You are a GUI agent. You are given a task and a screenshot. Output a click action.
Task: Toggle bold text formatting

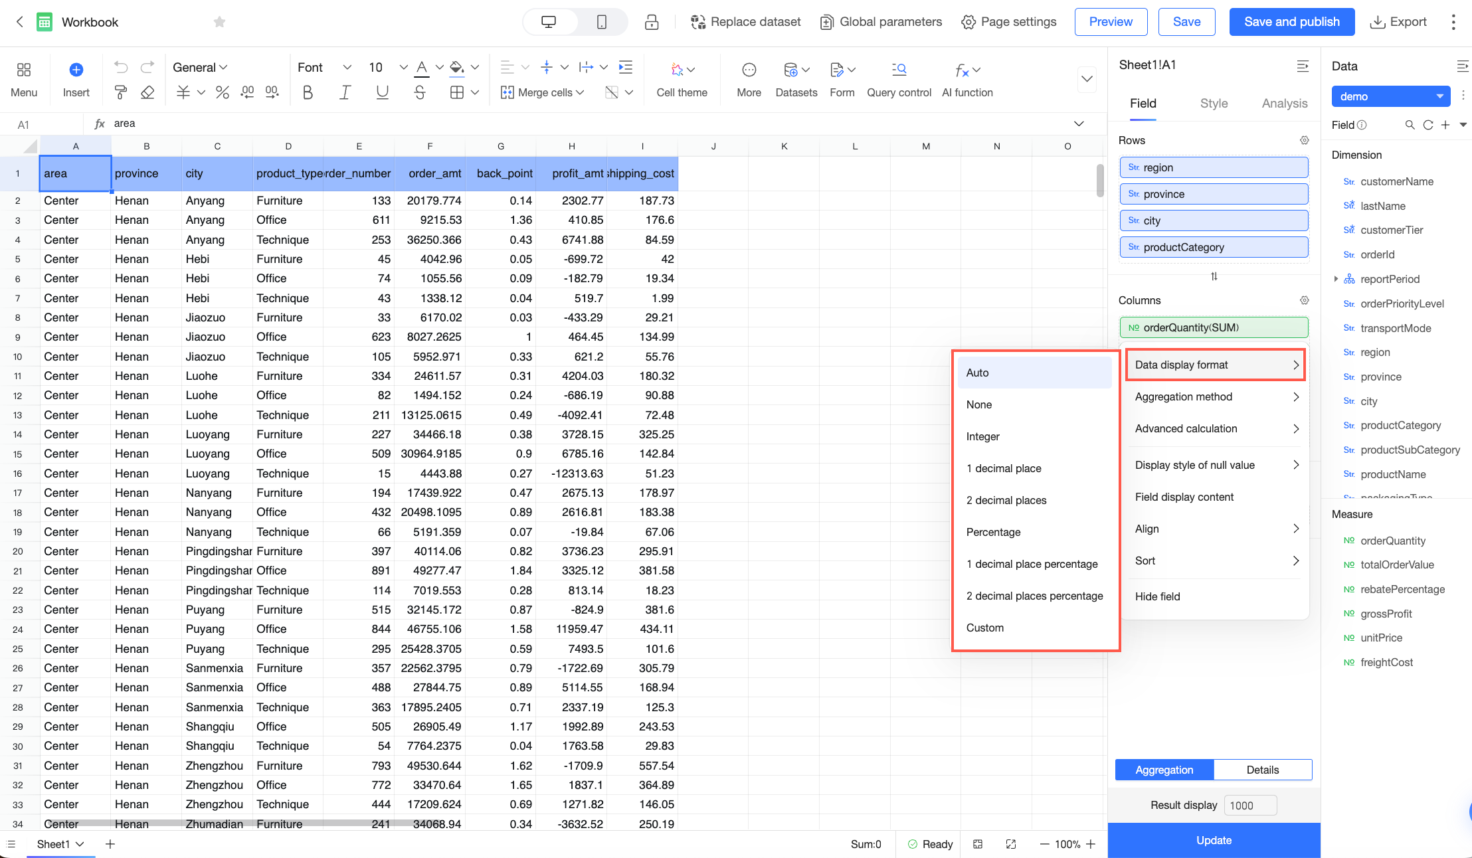pos(308,92)
